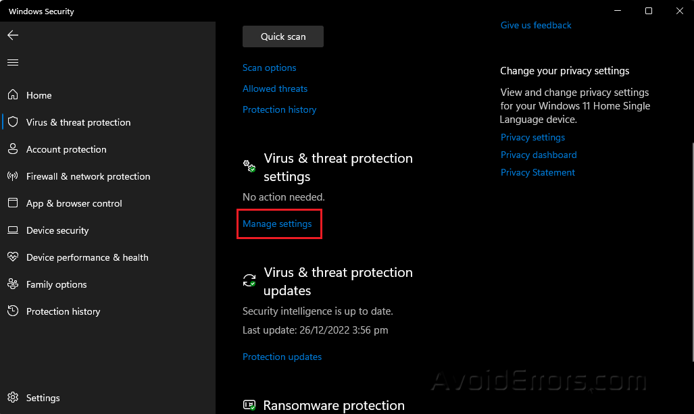
Task: Open Firewall & network protection
Action: point(88,176)
